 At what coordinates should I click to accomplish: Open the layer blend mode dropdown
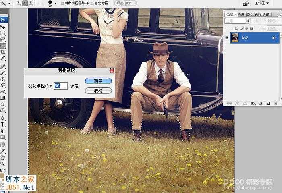coord(237,21)
